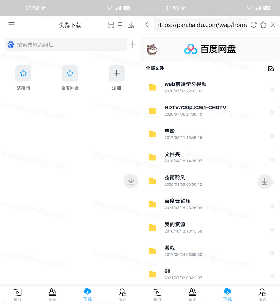The width and height of the screenshot is (280, 304).
Task: Tap the user avatar cartoon image
Action: (152, 49)
